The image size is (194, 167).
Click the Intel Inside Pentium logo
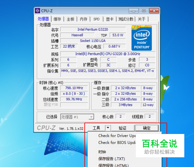142,38
